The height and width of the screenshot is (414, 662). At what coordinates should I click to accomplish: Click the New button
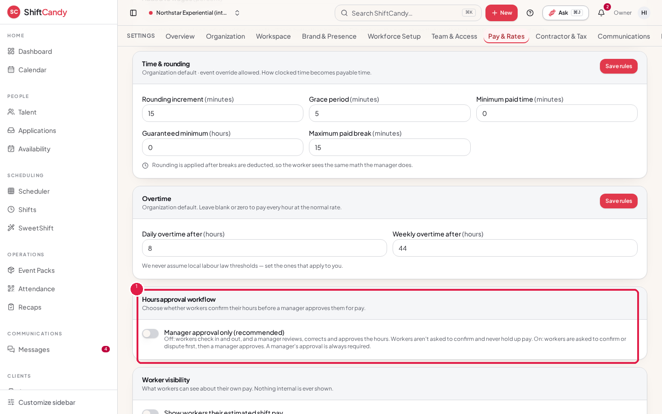[x=502, y=13]
